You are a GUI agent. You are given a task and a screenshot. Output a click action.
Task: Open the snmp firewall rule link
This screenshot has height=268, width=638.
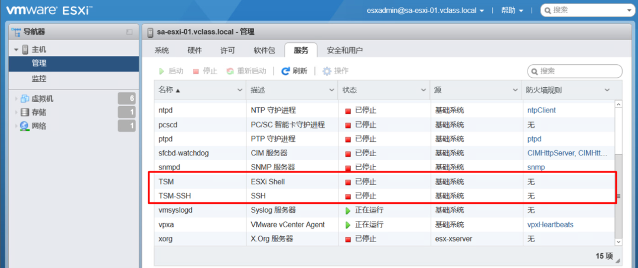[x=536, y=167]
